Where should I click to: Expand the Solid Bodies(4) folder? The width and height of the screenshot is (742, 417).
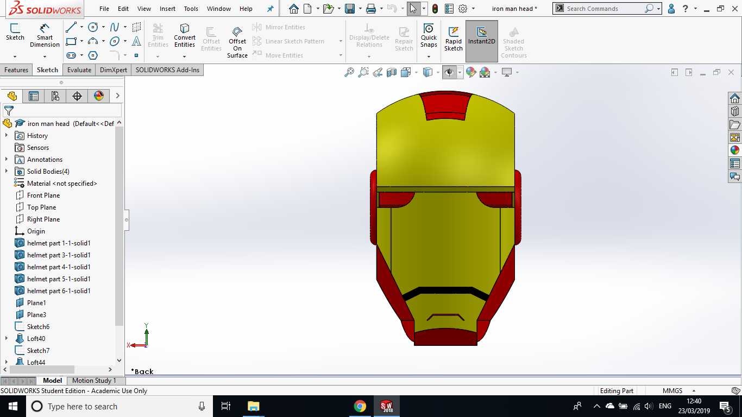coord(7,172)
